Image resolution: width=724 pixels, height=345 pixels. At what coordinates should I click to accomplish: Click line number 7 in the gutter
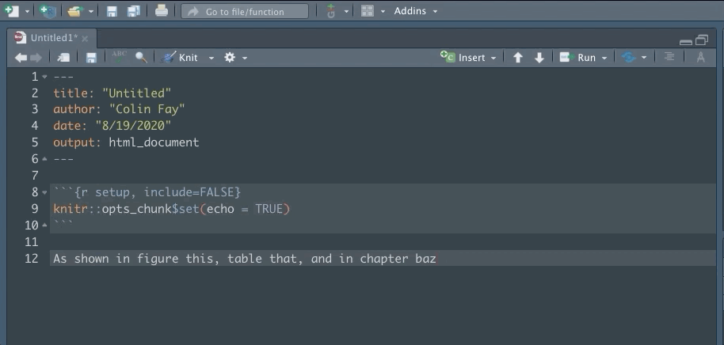point(35,176)
